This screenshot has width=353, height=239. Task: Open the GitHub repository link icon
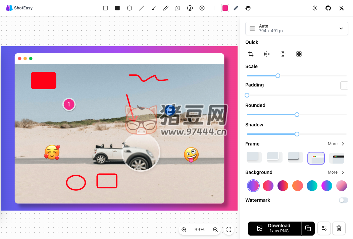coord(328,8)
